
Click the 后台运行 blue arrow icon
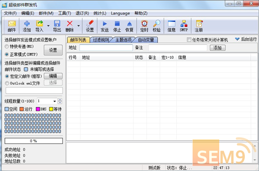[237, 39]
